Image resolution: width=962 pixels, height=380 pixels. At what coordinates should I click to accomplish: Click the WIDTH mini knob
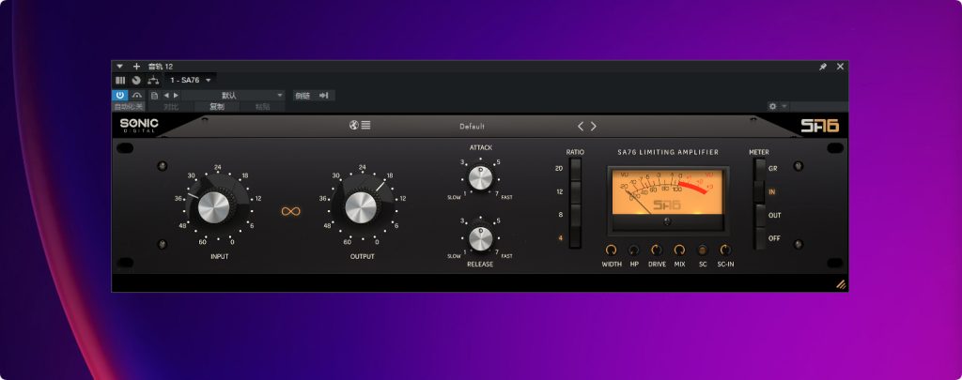[611, 251]
